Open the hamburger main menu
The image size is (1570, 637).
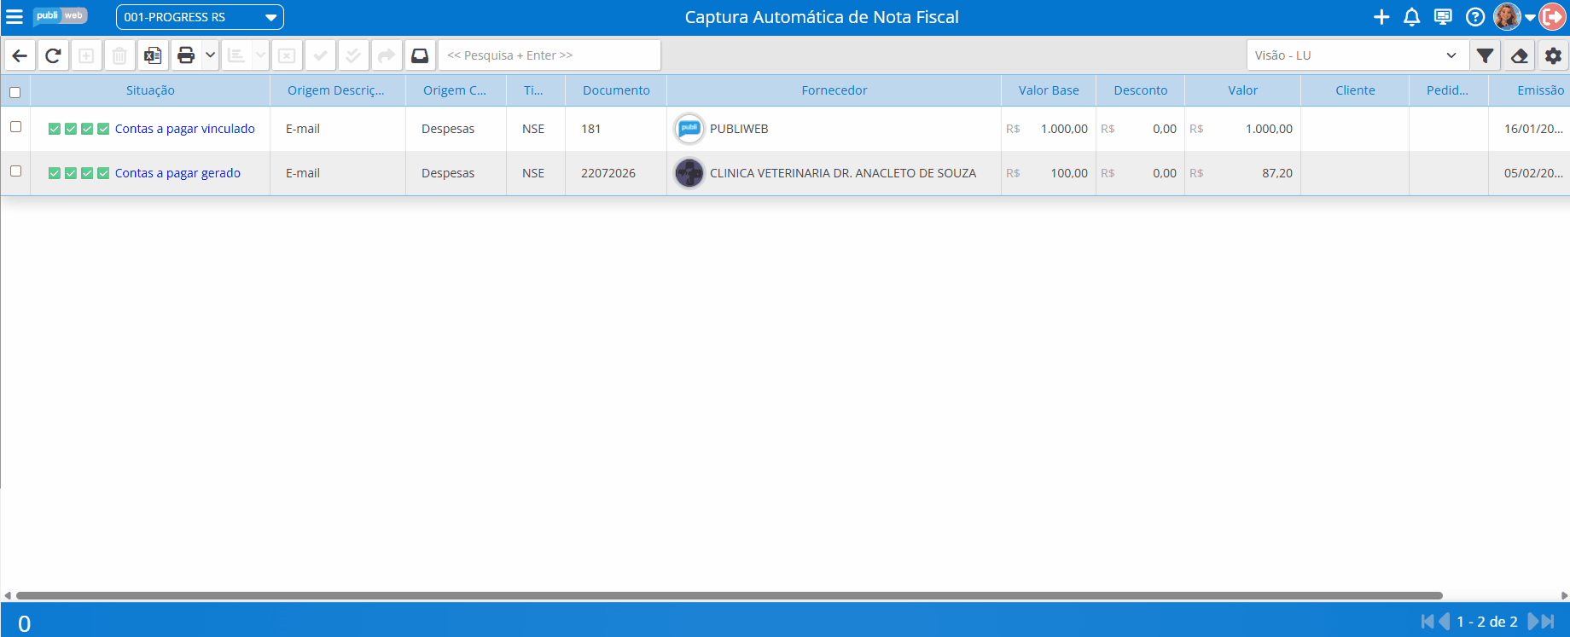tap(15, 17)
